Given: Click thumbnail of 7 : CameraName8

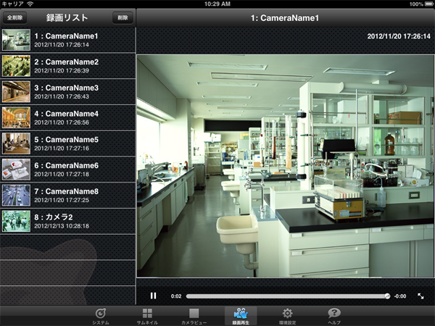Looking at the screenshot, I should (16, 196).
